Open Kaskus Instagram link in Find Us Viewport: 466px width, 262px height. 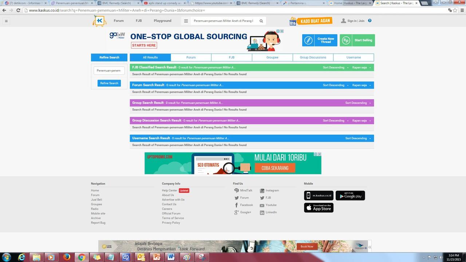[269, 190]
